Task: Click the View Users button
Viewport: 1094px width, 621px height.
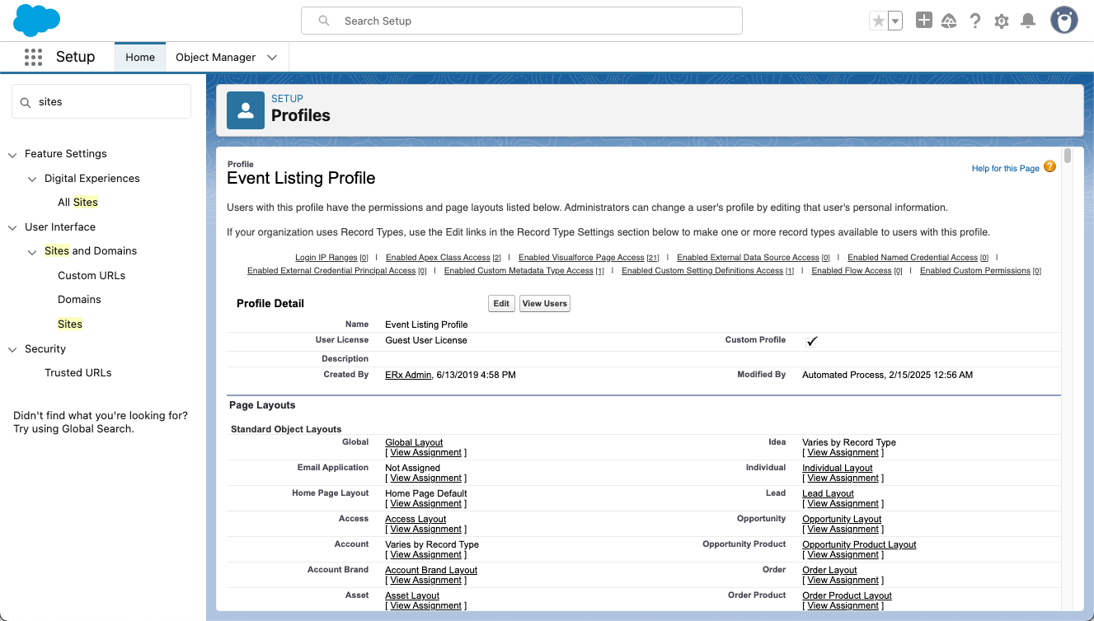Action: [x=544, y=304]
